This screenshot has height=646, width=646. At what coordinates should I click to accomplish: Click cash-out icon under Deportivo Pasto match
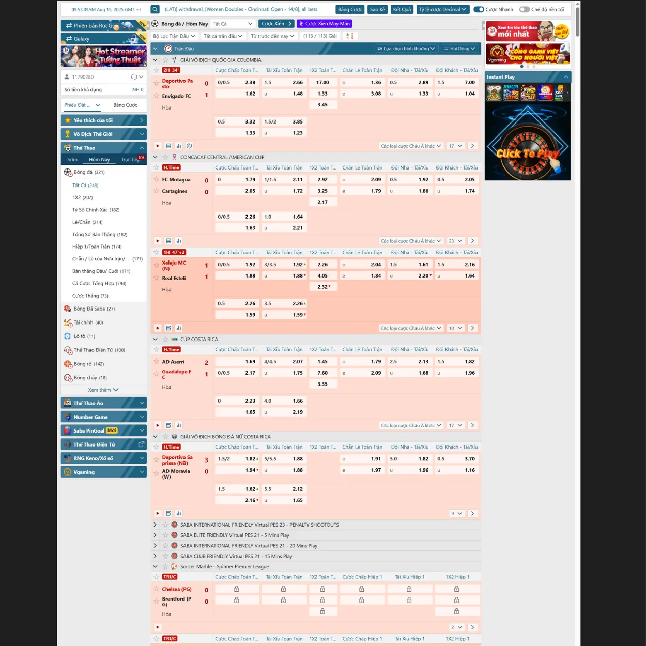[189, 146]
